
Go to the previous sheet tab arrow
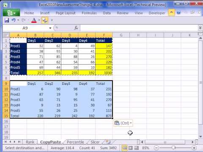coord(10,142)
